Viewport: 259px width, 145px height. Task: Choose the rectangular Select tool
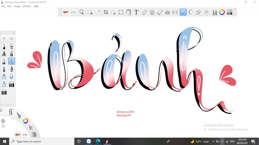pyautogui.click(x=90, y=12)
